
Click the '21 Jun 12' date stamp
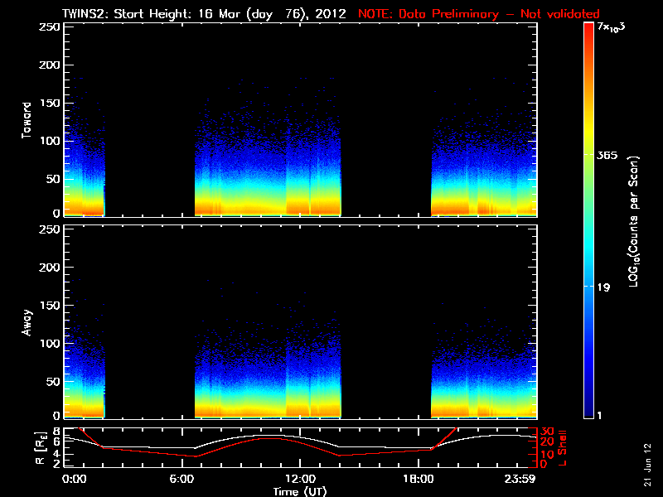point(647,465)
